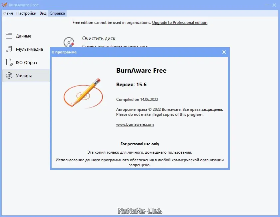Switch to the Данные tab
Viewport: 280px width, 217px height.
(x=23, y=36)
